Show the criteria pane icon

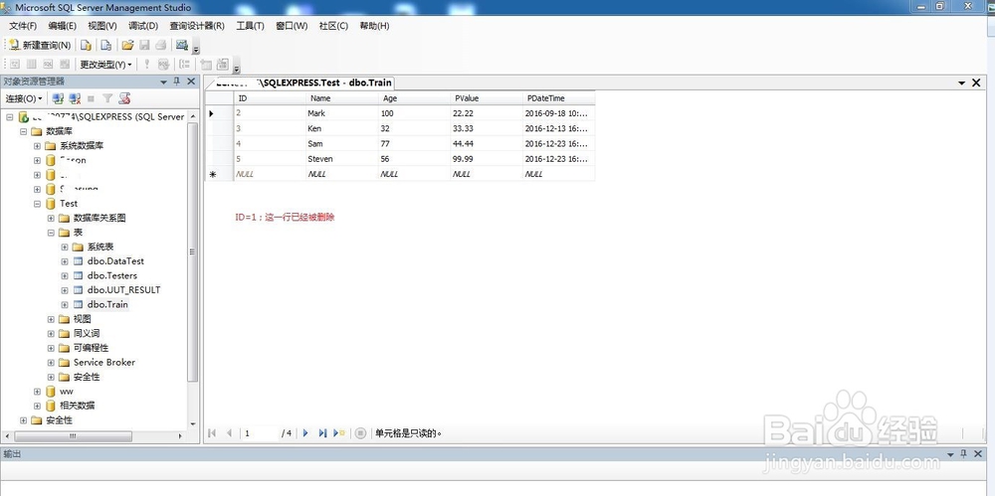(x=31, y=64)
